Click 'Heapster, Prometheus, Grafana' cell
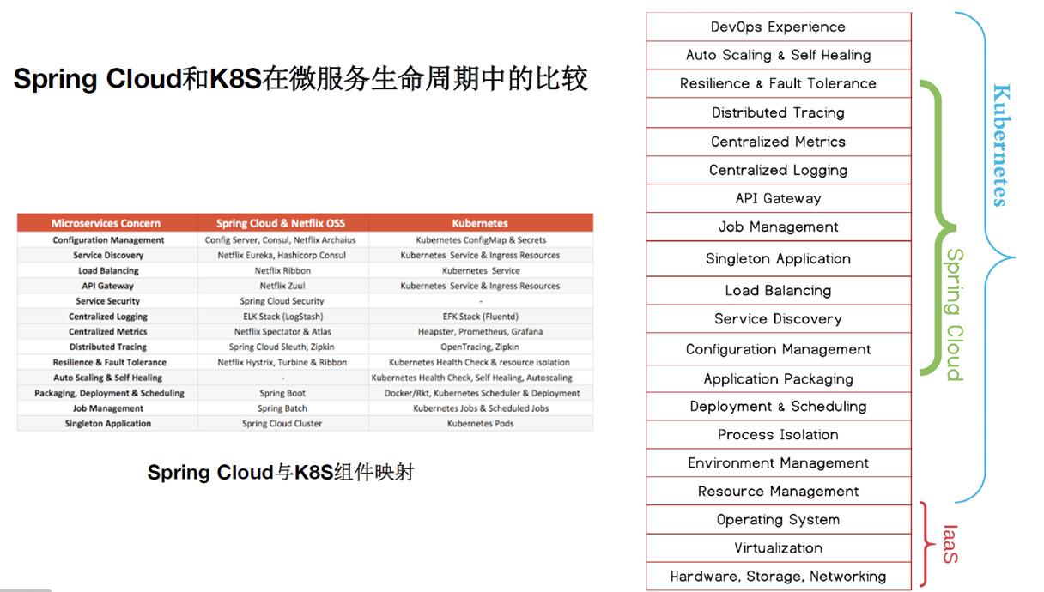Image resolution: width=1044 pixels, height=592 pixels. [481, 332]
